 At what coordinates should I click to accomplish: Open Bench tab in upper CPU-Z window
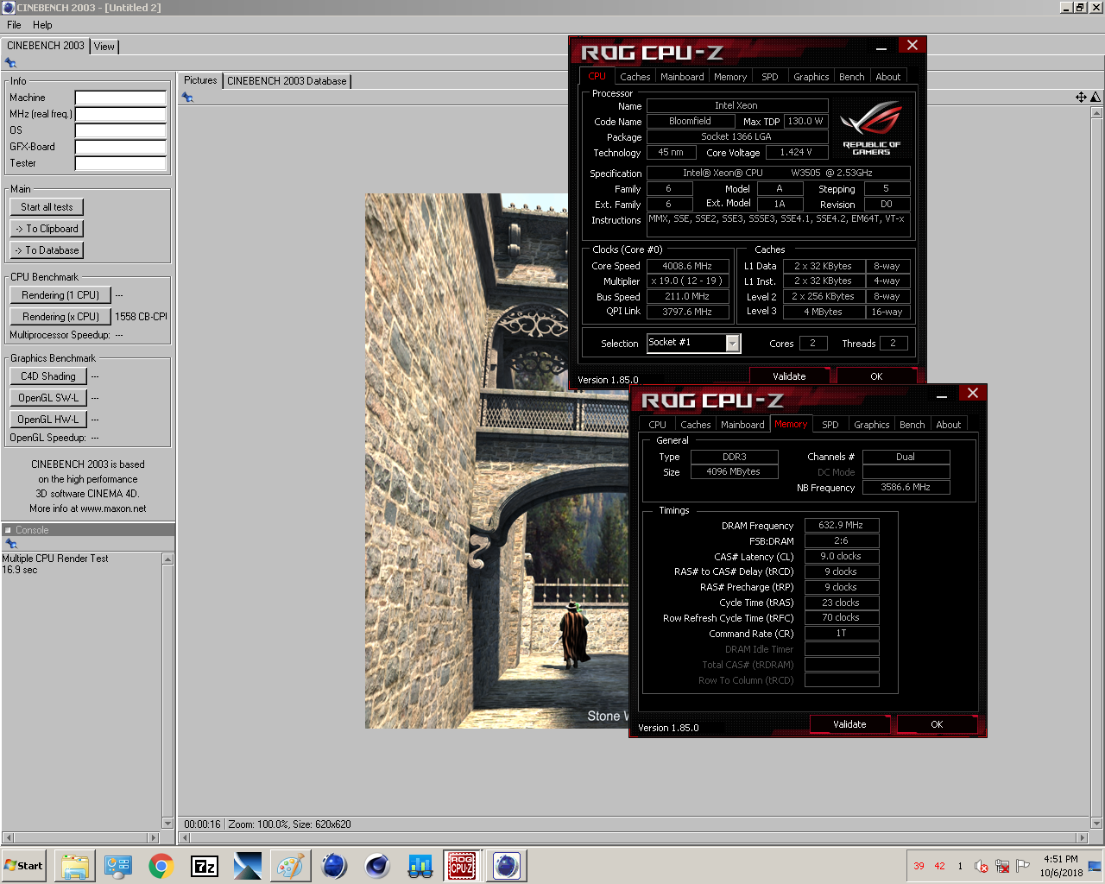852,77
